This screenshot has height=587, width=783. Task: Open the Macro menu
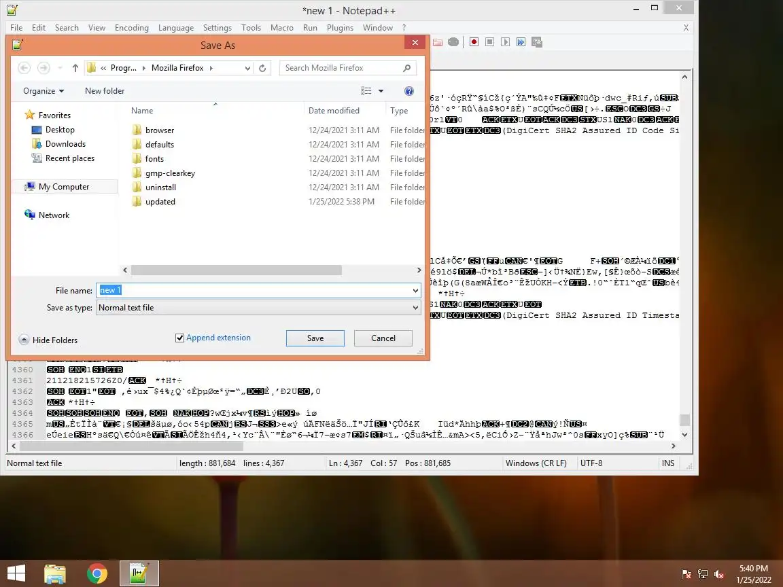(x=281, y=28)
